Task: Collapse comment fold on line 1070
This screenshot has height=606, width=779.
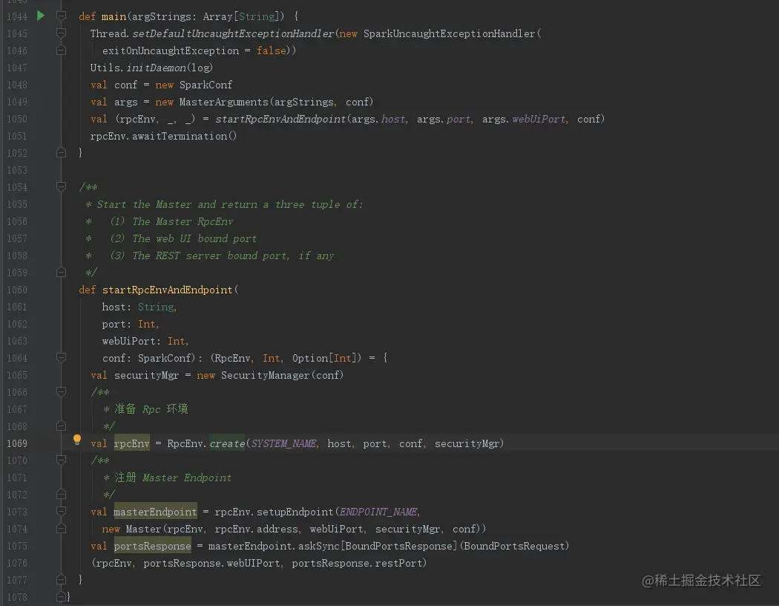Action: click(61, 460)
